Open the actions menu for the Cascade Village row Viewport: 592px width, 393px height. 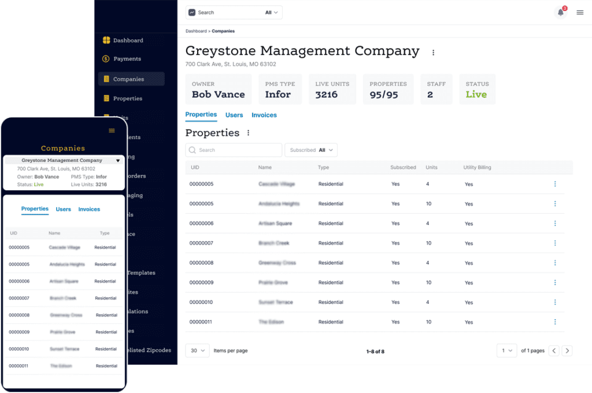pos(555,184)
